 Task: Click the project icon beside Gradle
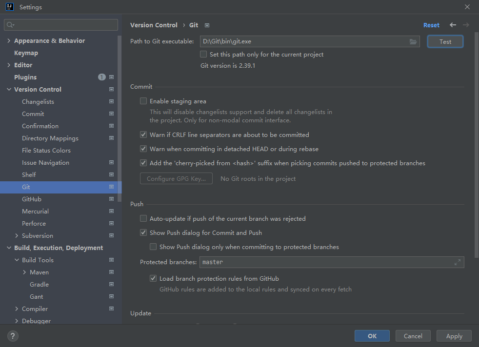[112, 285]
